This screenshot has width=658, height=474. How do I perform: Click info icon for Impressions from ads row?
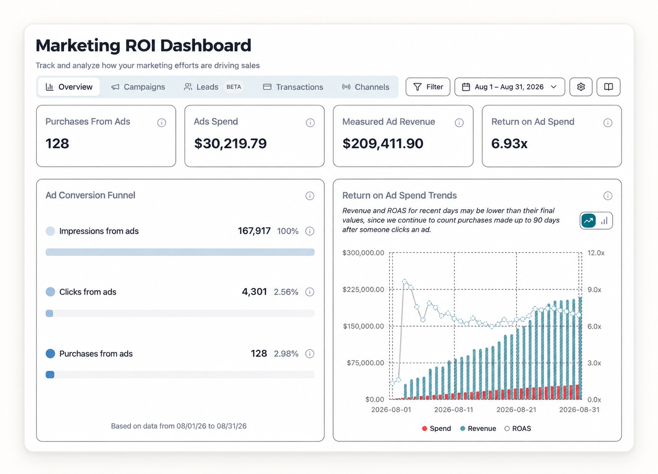coord(310,231)
